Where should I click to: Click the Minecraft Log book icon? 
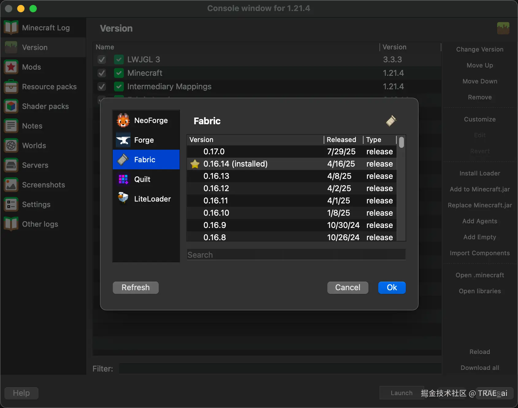[11, 28]
